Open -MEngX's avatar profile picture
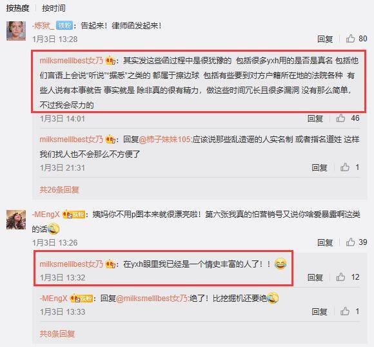The image size is (374, 347). click(x=16, y=220)
